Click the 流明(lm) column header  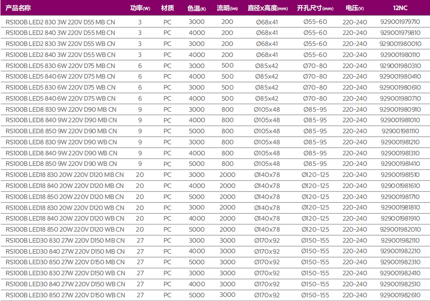[227, 8]
